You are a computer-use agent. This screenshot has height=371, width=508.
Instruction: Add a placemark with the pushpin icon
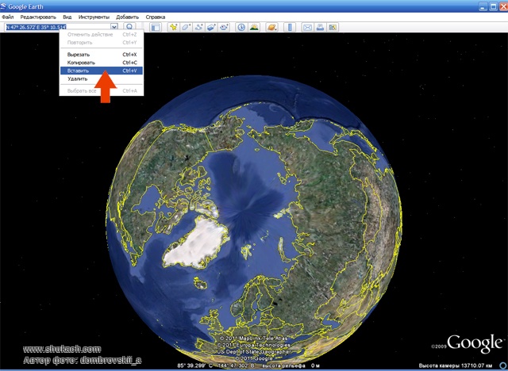tap(174, 27)
